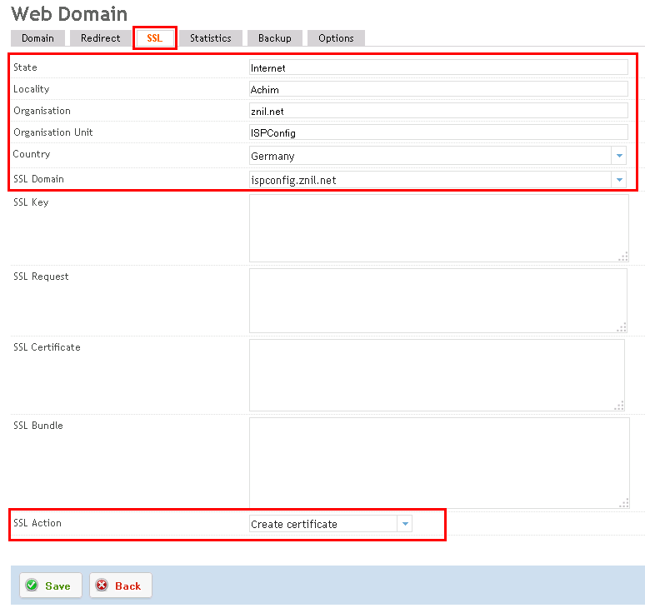The height and width of the screenshot is (613, 645).
Task: Focus the Locality text field
Action: pyautogui.click(x=437, y=89)
